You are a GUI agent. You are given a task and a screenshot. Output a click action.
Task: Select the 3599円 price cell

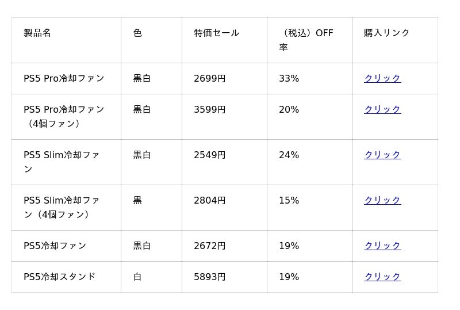click(x=209, y=109)
